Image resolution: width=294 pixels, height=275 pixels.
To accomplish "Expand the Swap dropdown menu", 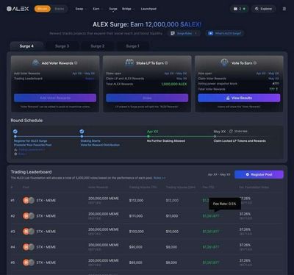I will [x=81, y=9].
